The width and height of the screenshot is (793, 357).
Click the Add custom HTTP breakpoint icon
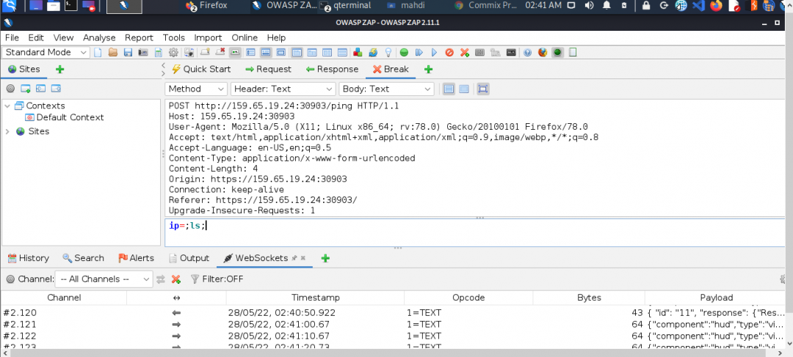point(464,53)
